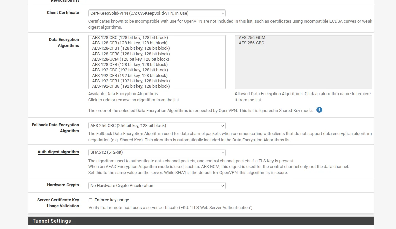Remove AES-256-GCM from the allowed list
Viewport: 396px width, 229px height.
(x=252, y=38)
